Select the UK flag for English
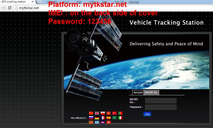Screen dimensions: 213x128 point(97,113)
